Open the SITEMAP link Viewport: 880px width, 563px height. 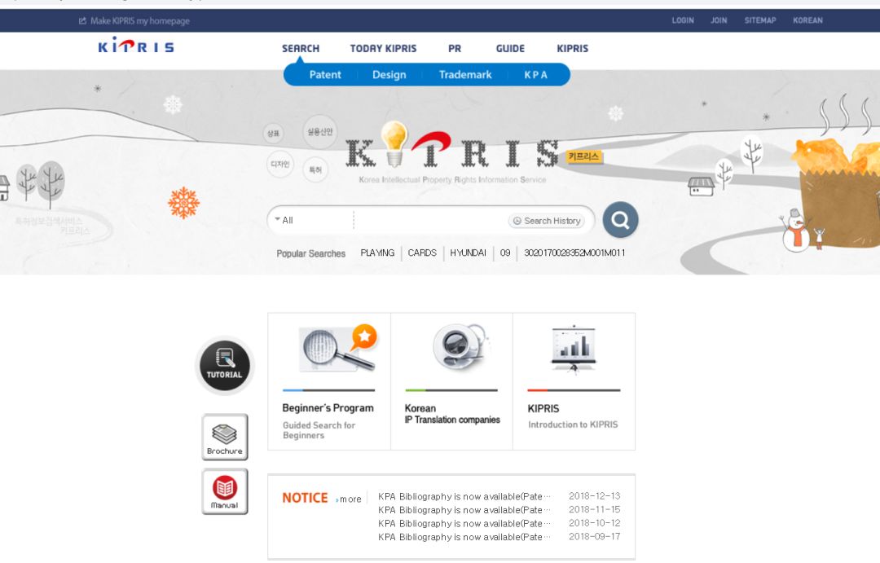click(760, 20)
